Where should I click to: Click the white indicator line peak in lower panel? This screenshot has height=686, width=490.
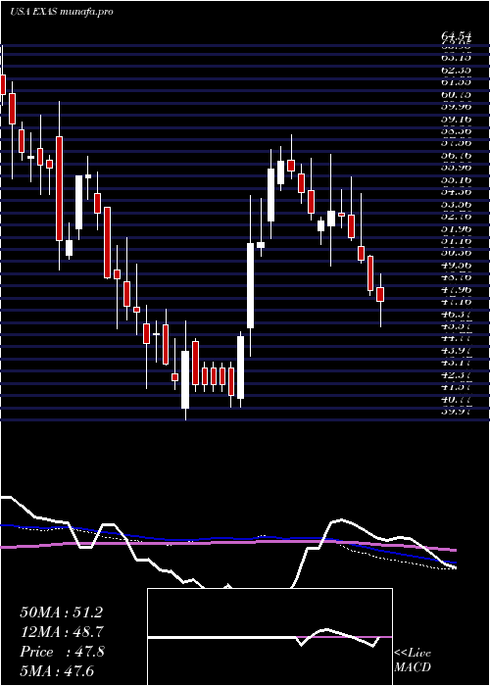[342, 520]
